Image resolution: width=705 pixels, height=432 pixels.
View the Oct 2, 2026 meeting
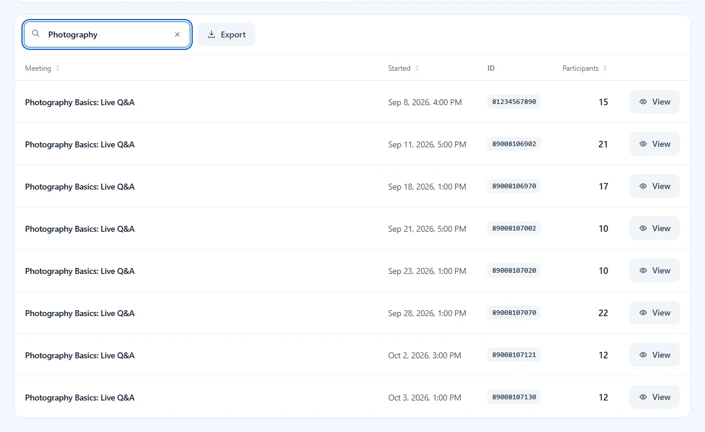[x=654, y=355]
